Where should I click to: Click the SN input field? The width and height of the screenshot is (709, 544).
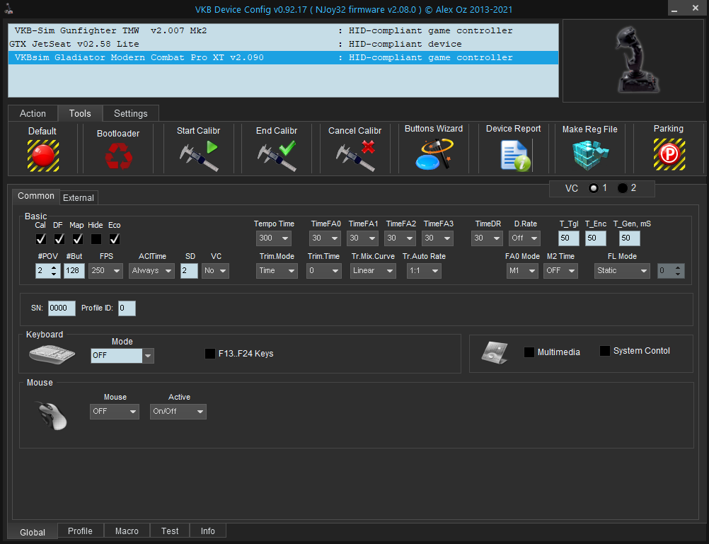point(62,308)
